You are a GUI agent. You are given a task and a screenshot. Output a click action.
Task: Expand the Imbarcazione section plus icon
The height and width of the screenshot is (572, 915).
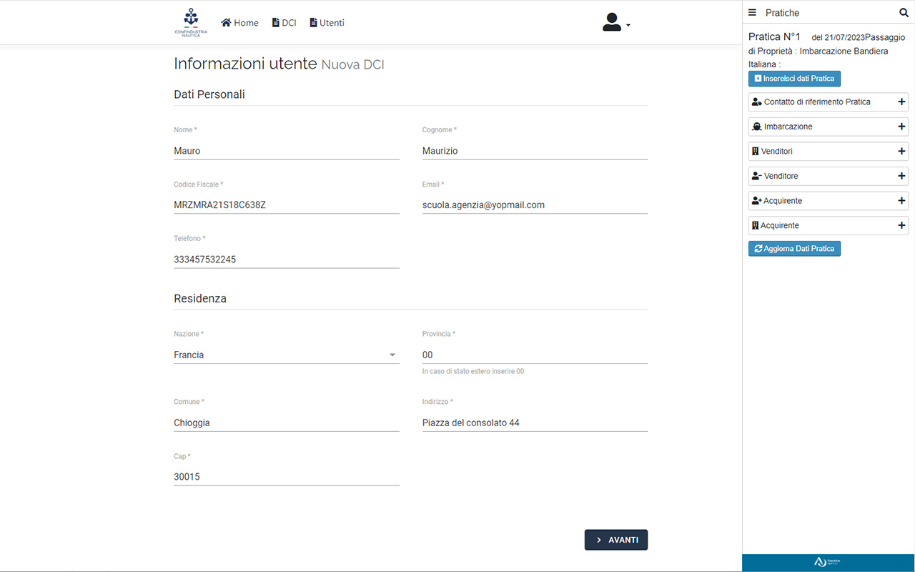click(x=901, y=127)
